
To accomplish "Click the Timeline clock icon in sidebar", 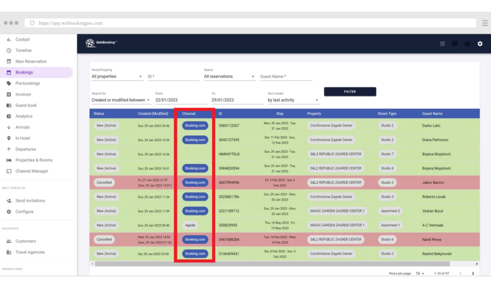I will point(9,51).
